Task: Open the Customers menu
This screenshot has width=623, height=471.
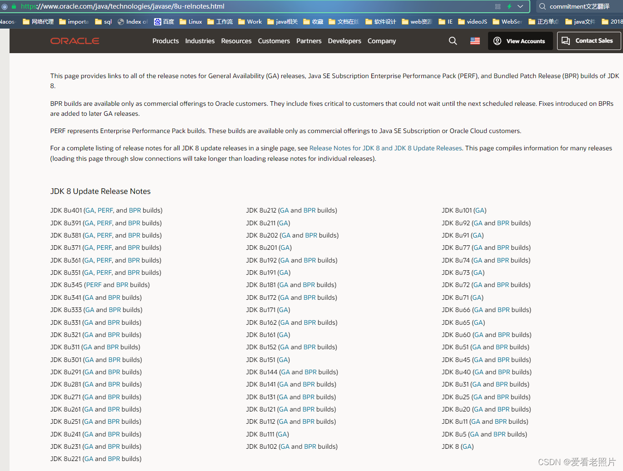Action: (274, 41)
